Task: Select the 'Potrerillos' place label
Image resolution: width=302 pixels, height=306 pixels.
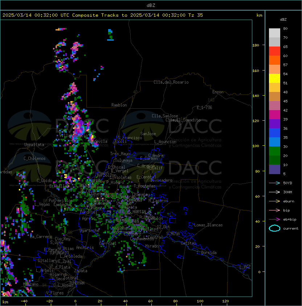Action: (61, 201)
